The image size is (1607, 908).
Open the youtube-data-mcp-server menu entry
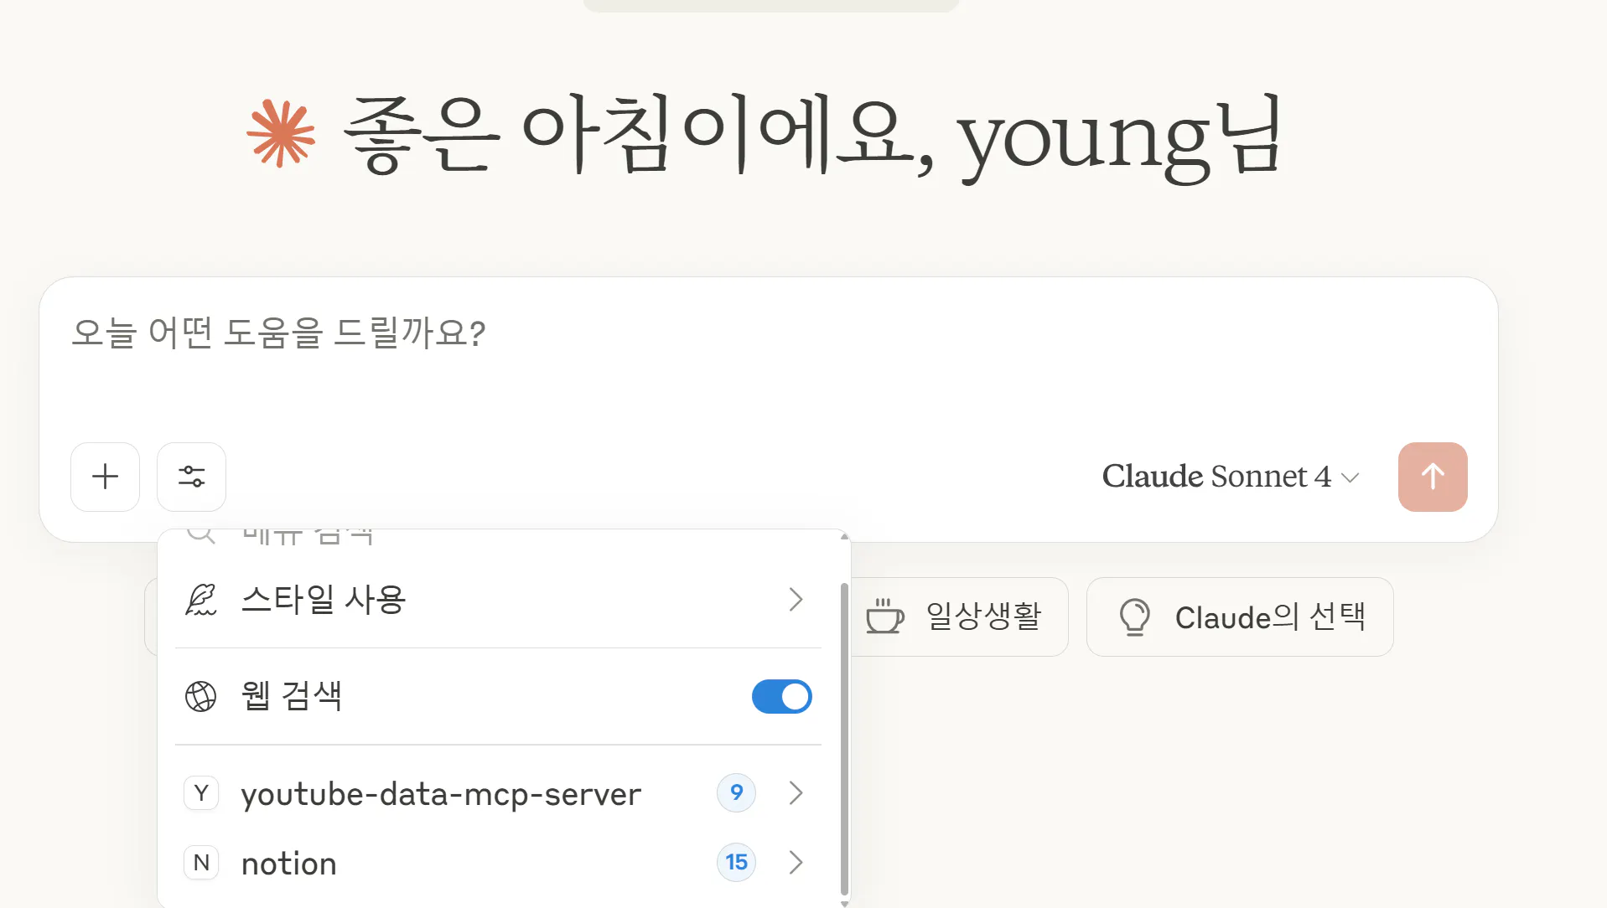(498, 793)
